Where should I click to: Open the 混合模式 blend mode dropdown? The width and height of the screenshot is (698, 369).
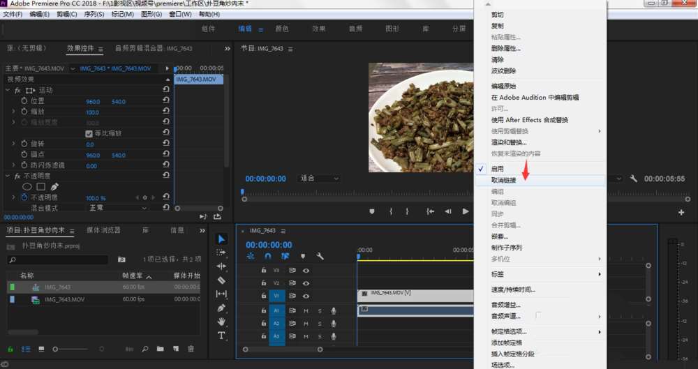pyautogui.click(x=117, y=208)
